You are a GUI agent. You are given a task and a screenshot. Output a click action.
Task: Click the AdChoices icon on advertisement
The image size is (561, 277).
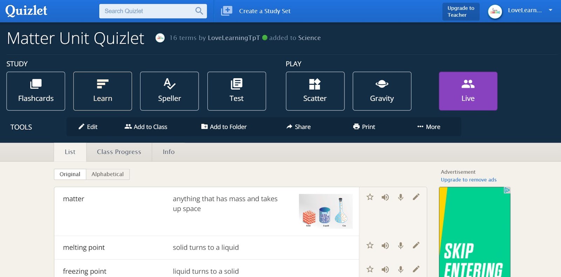[507, 190]
